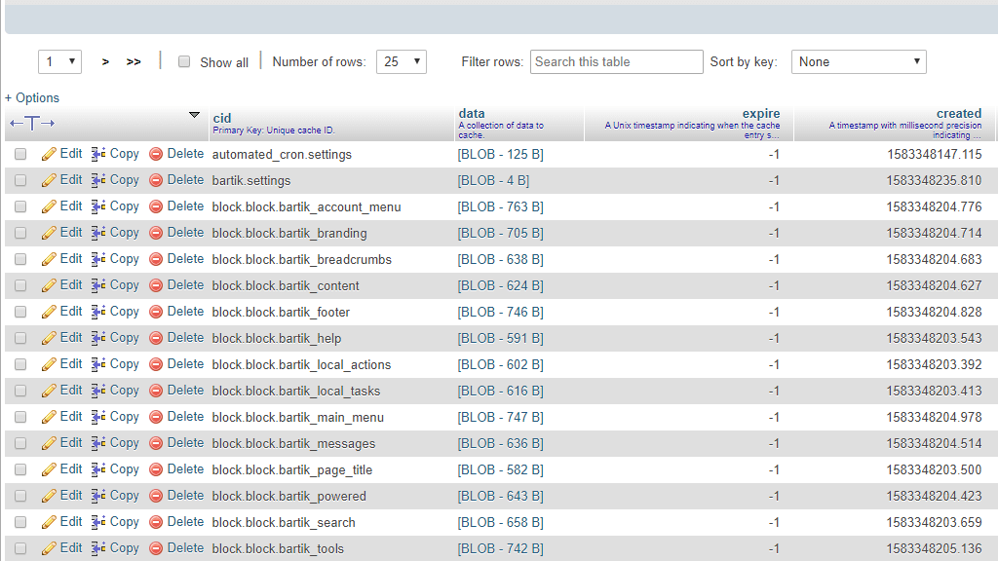
Task: Toggle the cid column sort direction arrow
Action: pos(192,115)
